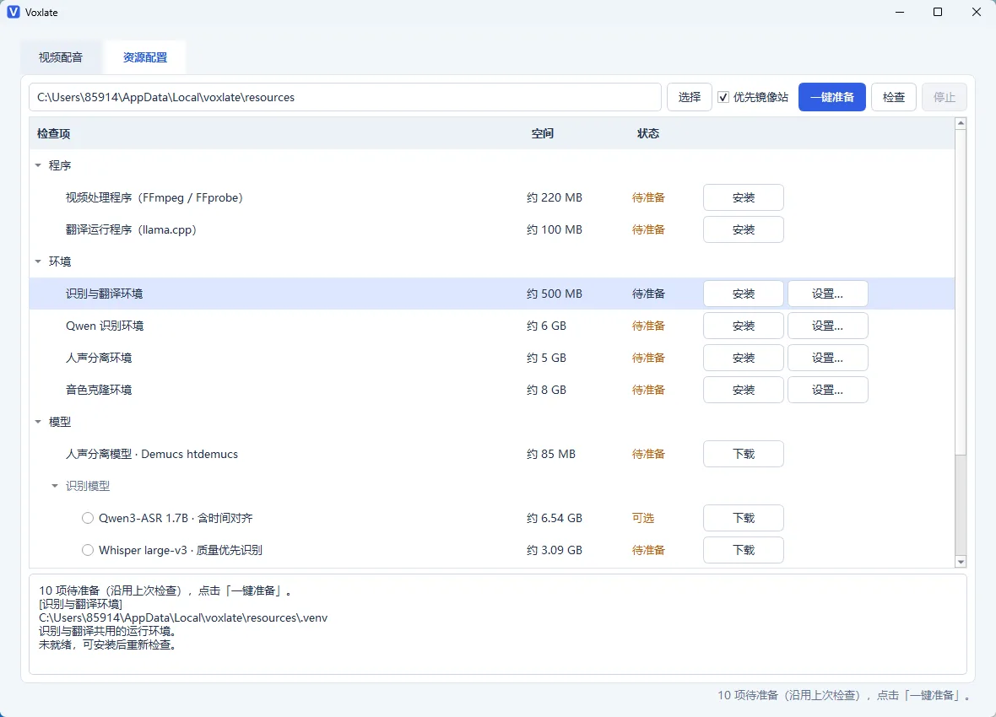996x717 pixels.
Task: Collapse the 识别模型 subgroup
Action: (55, 486)
